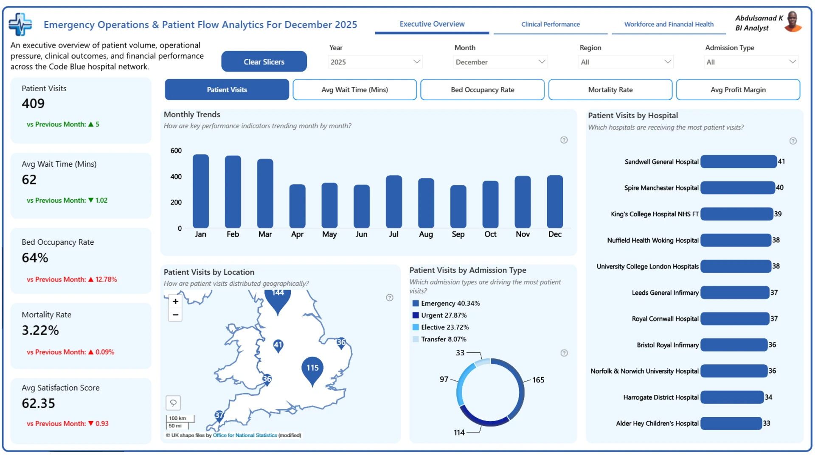815x458 pixels.
Task: Select Spire Manchester Hospital bar
Action: click(x=738, y=187)
